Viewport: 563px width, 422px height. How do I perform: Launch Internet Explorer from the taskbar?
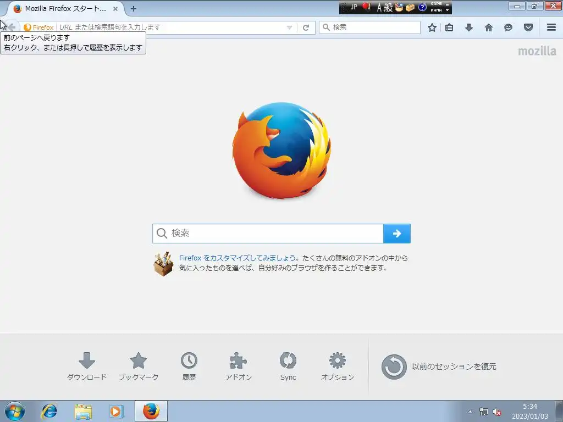(x=49, y=411)
